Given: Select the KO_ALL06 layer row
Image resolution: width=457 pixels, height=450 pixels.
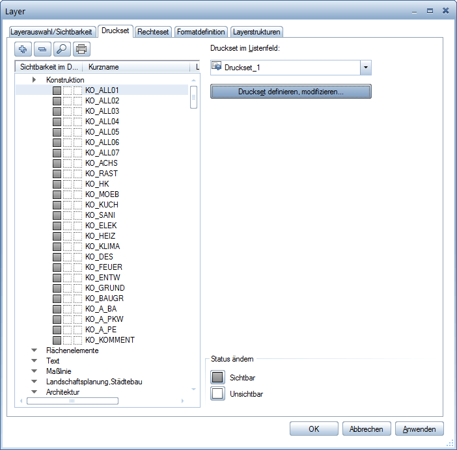Looking at the screenshot, I should [102, 142].
